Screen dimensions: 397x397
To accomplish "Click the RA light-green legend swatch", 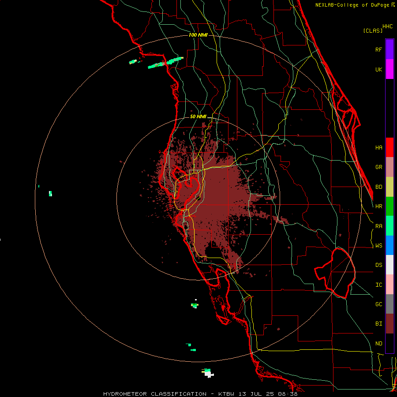I will click(x=390, y=226).
